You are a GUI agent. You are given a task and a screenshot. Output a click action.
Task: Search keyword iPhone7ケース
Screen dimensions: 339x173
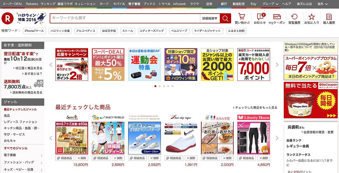pyautogui.click(x=34, y=31)
